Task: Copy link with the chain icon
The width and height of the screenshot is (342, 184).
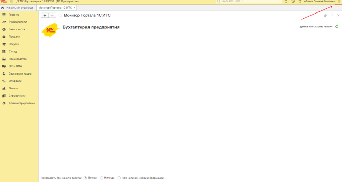Action: tap(326, 15)
